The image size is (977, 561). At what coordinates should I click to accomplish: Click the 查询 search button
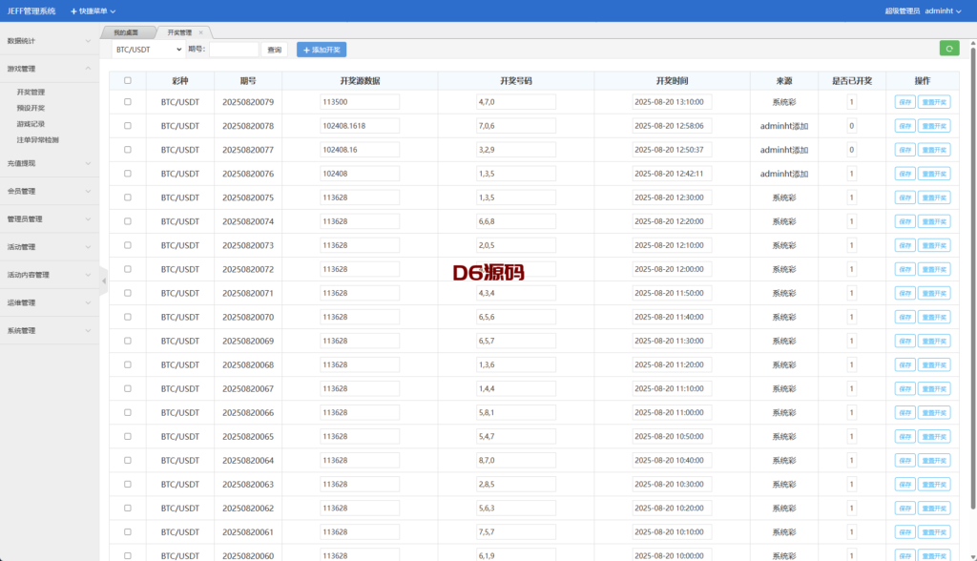point(275,50)
